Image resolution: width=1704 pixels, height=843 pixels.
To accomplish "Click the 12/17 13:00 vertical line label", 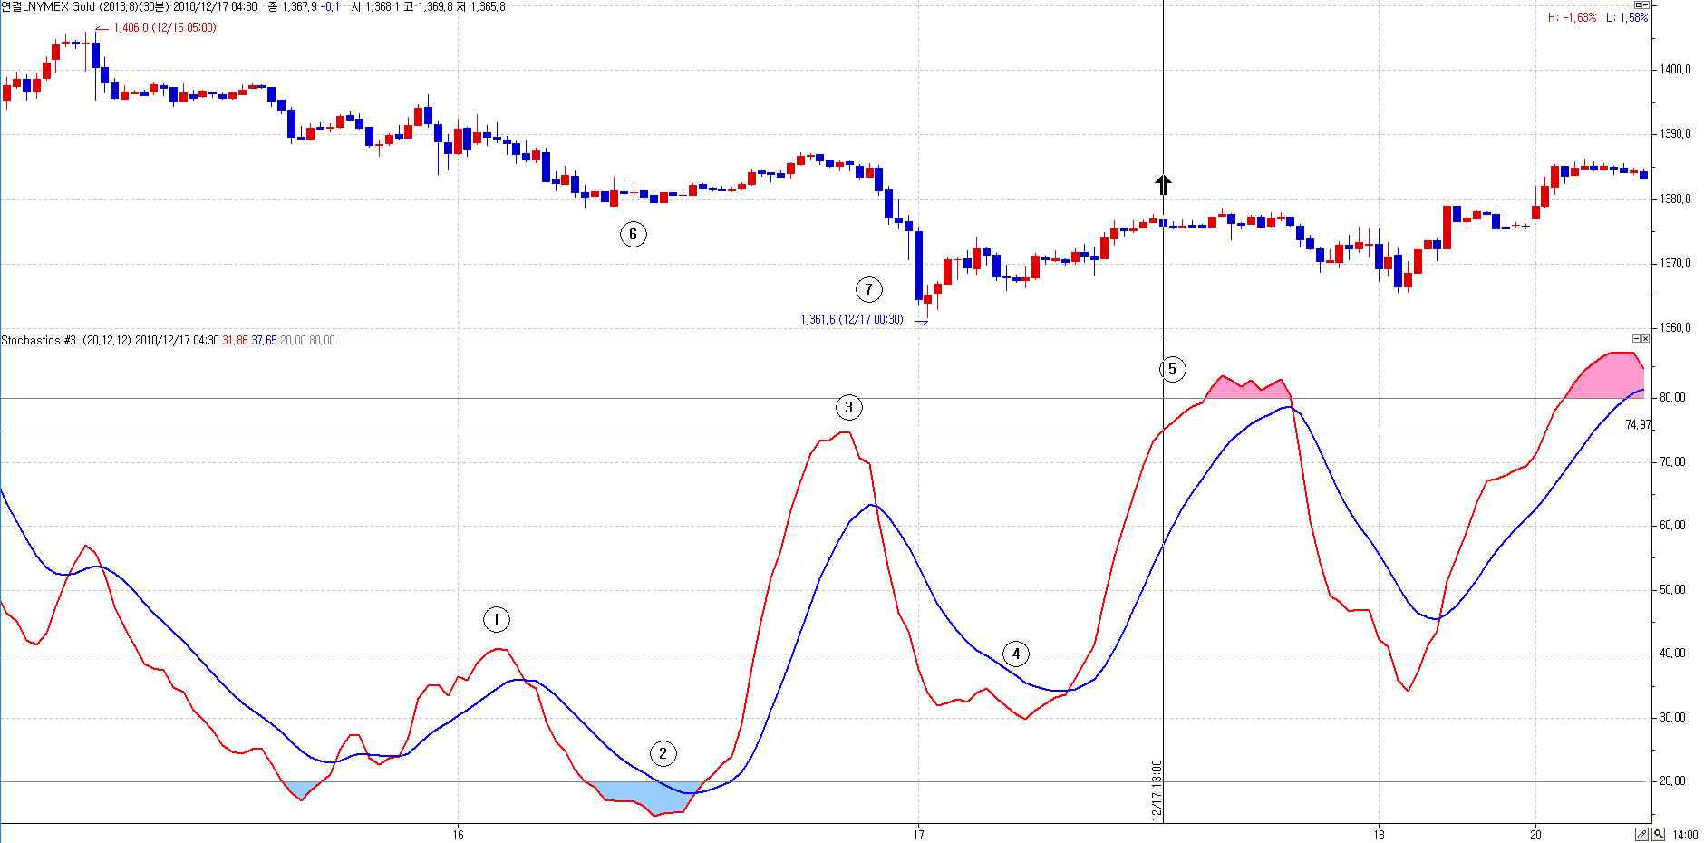I will pos(1157,790).
